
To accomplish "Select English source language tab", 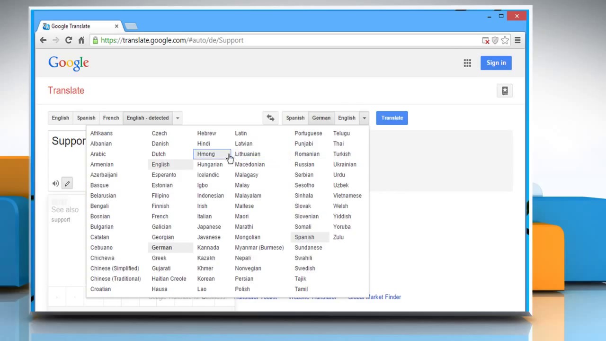I will click(x=60, y=118).
